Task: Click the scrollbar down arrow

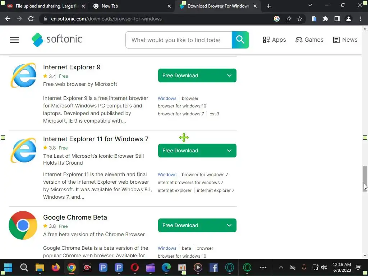Action: 365,256
